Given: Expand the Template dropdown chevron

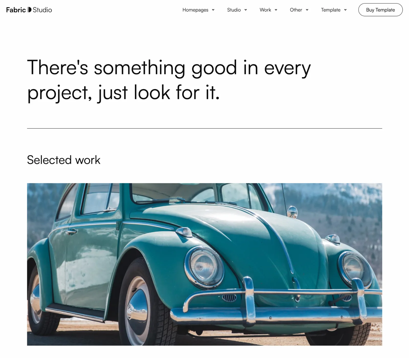Looking at the screenshot, I should pyautogui.click(x=345, y=10).
